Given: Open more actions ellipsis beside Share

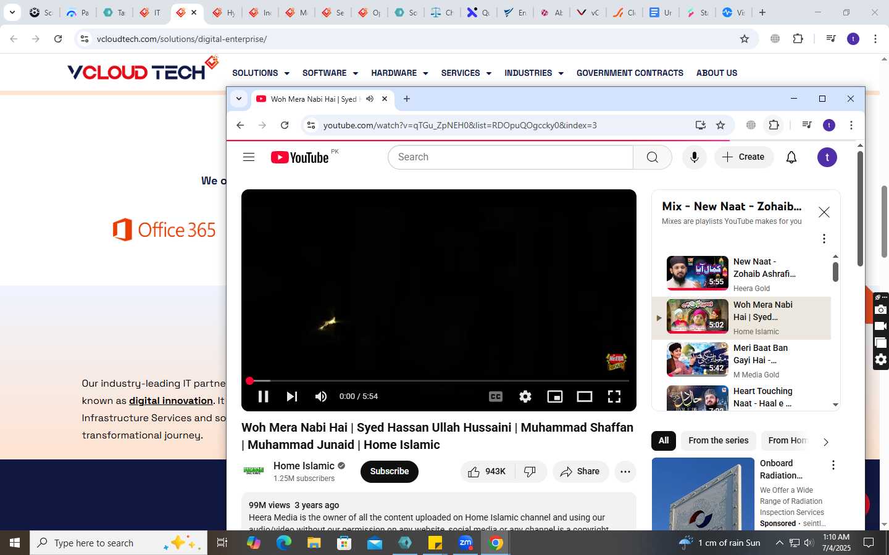Looking at the screenshot, I should pos(625,472).
